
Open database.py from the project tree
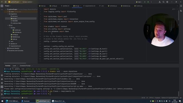(x=16, y=37)
